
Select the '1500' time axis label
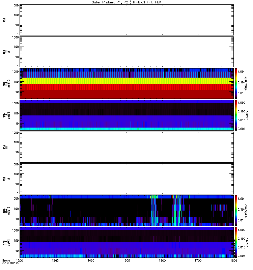126,261
